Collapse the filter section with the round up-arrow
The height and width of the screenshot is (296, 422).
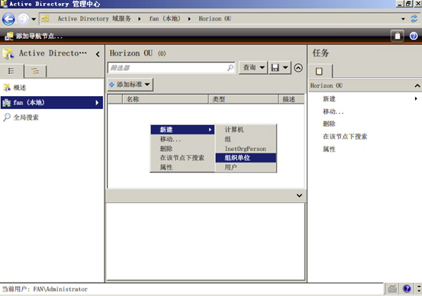[298, 68]
